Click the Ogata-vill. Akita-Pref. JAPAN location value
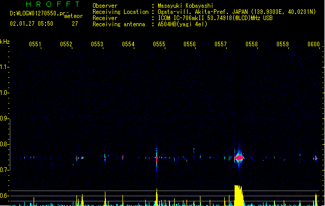The image size is (325, 206). pyautogui.click(x=237, y=12)
